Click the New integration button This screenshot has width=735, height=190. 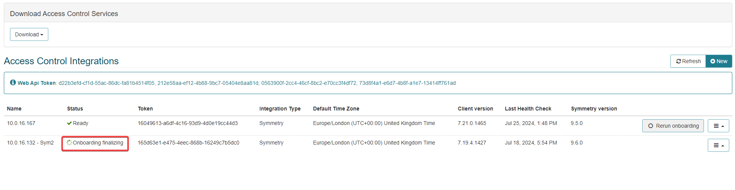pyautogui.click(x=719, y=61)
